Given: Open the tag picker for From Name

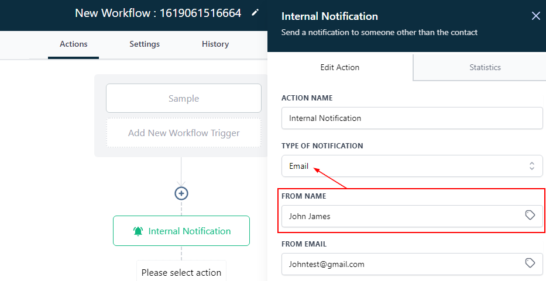Looking at the screenshot, I should tap(530, 216).
